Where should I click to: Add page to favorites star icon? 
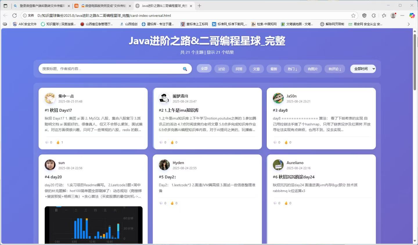click(x=353, y=16)
